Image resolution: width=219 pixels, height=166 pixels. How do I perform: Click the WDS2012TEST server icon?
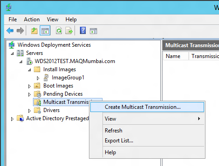(x=29, y=61)
